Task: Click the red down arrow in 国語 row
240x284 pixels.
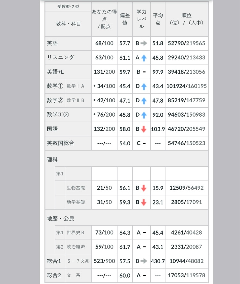Action: click(x=144, y=129)
